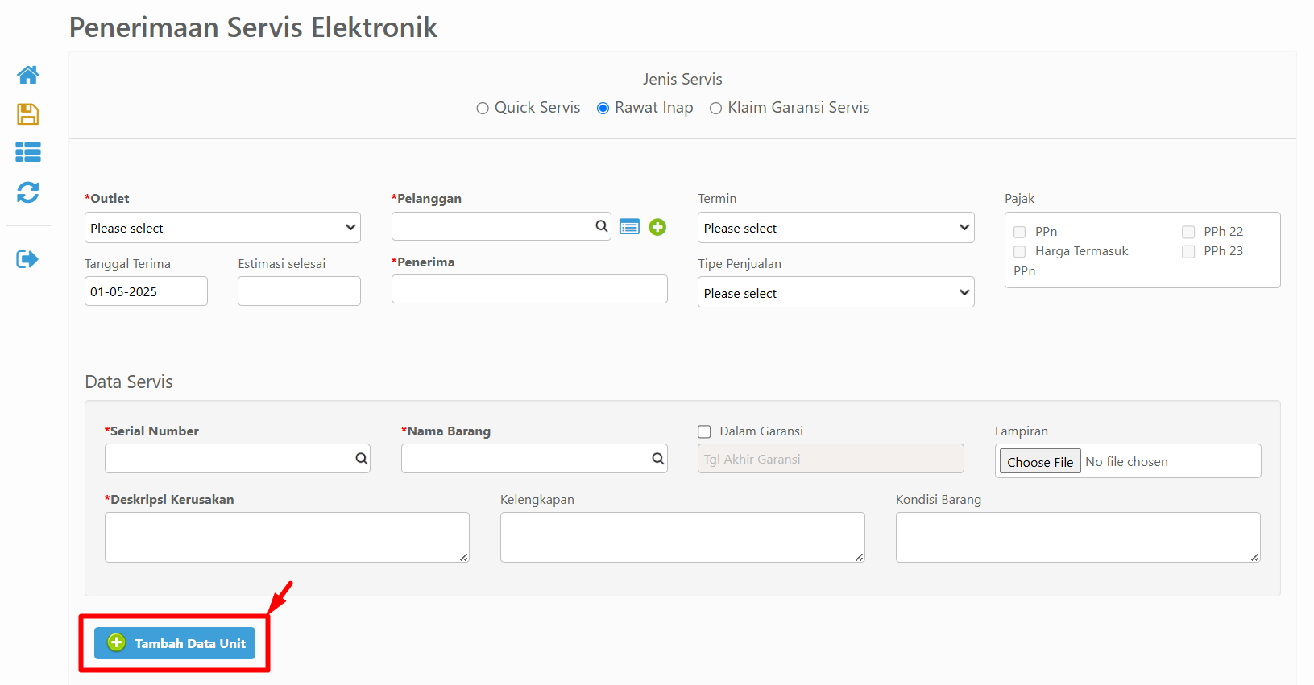Tick the Dalam Garansi checkbox
Screen dimensions: 1314x685
click(704, 431)
